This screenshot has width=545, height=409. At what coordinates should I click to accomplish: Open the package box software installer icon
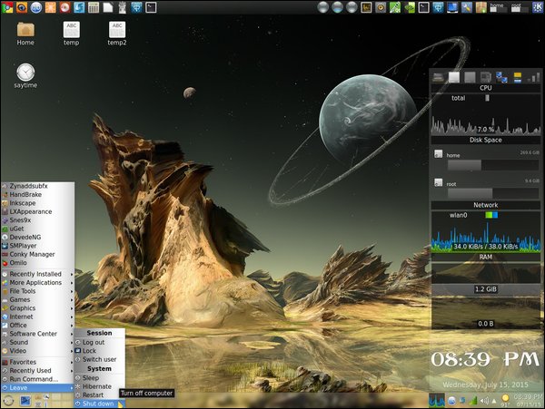(x=481, y=7)
